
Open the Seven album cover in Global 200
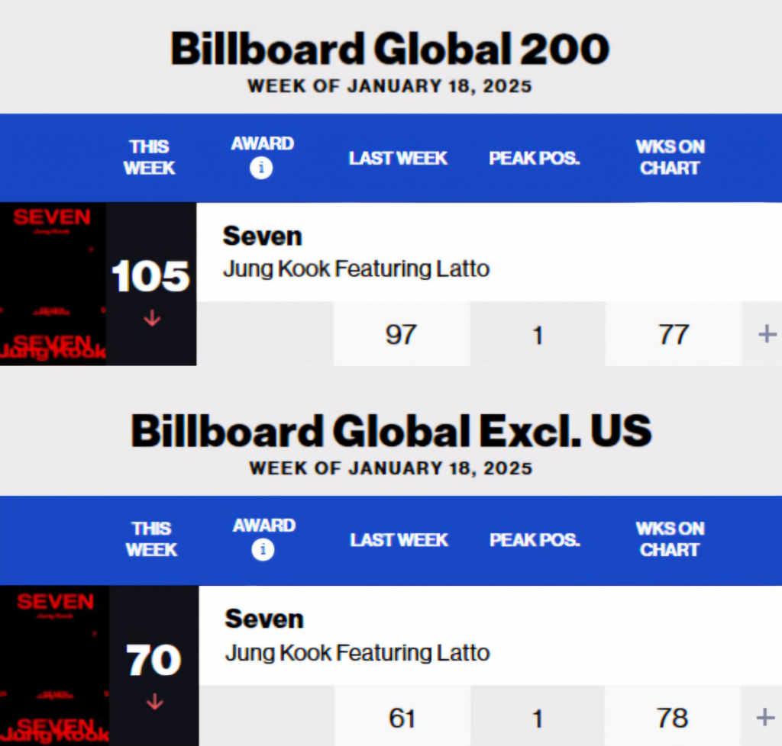pyautogui.click(x=53, y=284)
